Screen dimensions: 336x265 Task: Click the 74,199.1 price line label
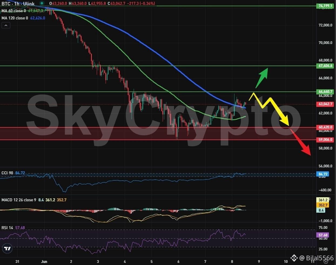pos(325,6)
